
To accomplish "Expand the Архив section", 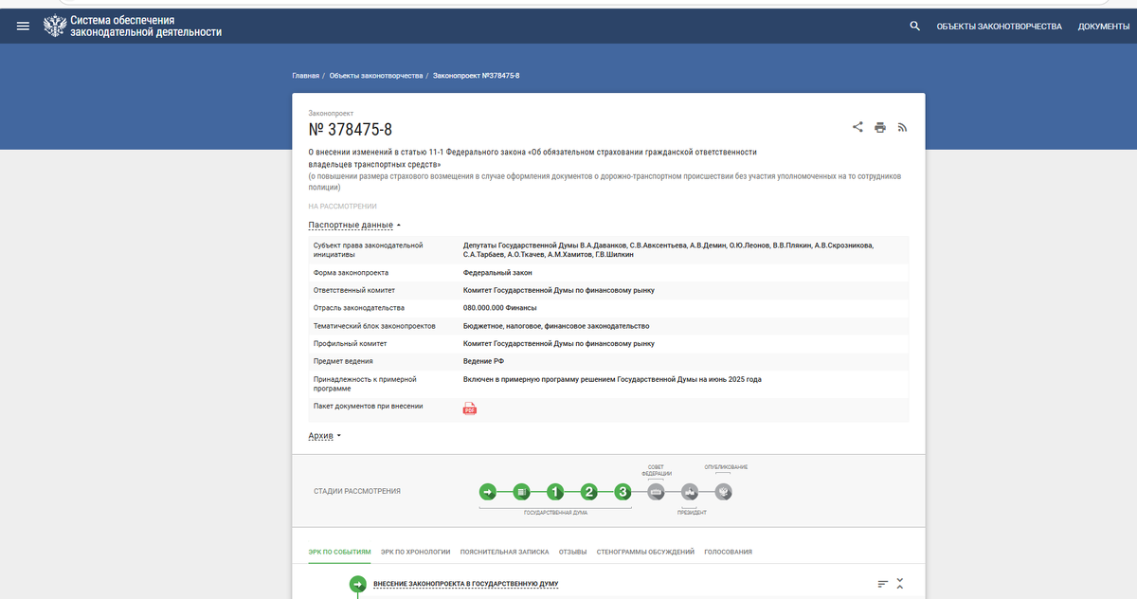I will click(x=324, y=436).
